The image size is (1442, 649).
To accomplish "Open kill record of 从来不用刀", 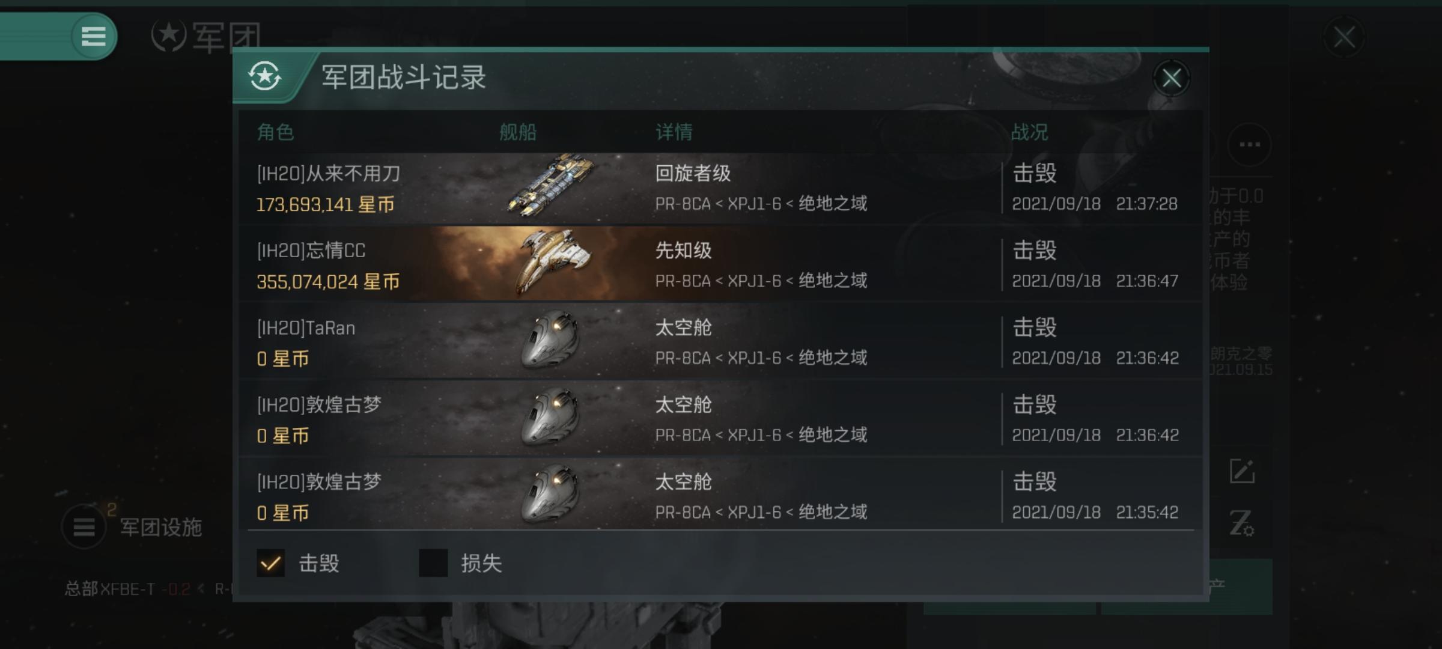I will [x=720, y=188].
